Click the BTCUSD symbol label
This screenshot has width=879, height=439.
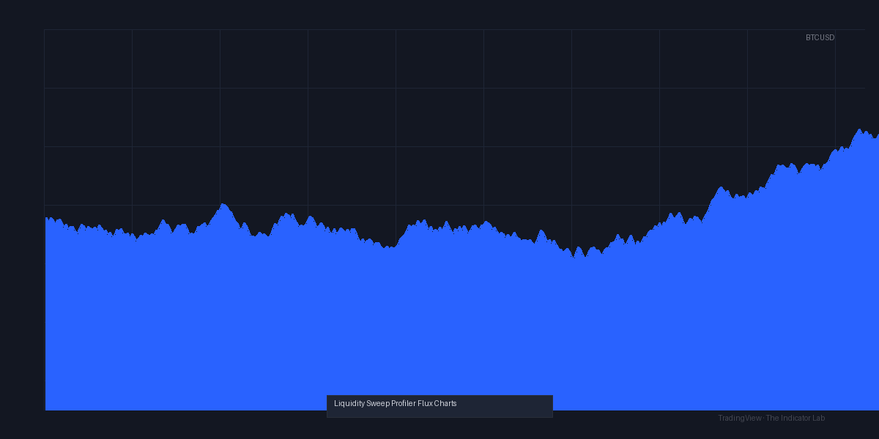820,37
